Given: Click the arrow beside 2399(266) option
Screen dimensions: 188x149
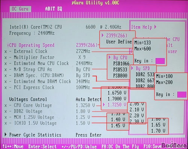Looking at the screenshot, I should (103, 35).
